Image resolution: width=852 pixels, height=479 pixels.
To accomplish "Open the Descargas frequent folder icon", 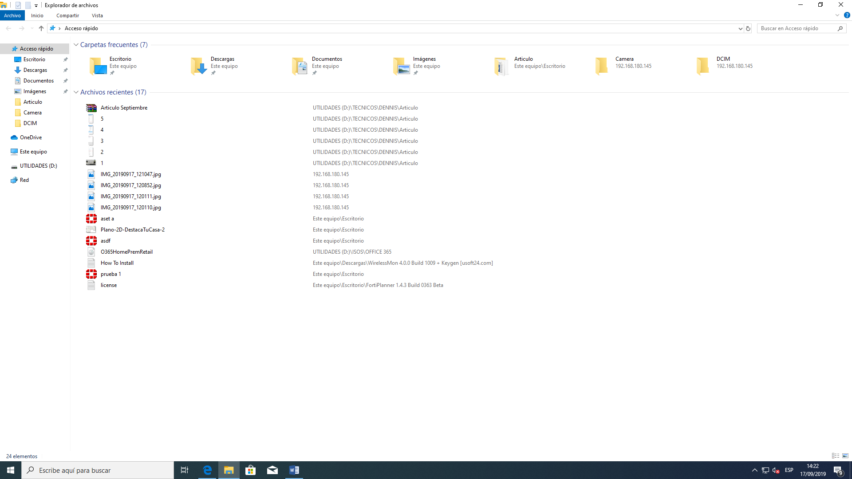I will [x=199, y=66].
